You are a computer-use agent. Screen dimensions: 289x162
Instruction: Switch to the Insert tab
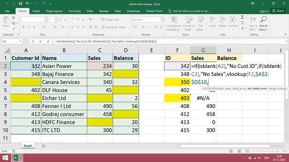click(x=36, y=11)
